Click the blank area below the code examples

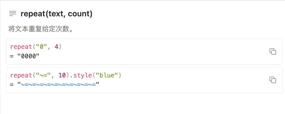142,104
